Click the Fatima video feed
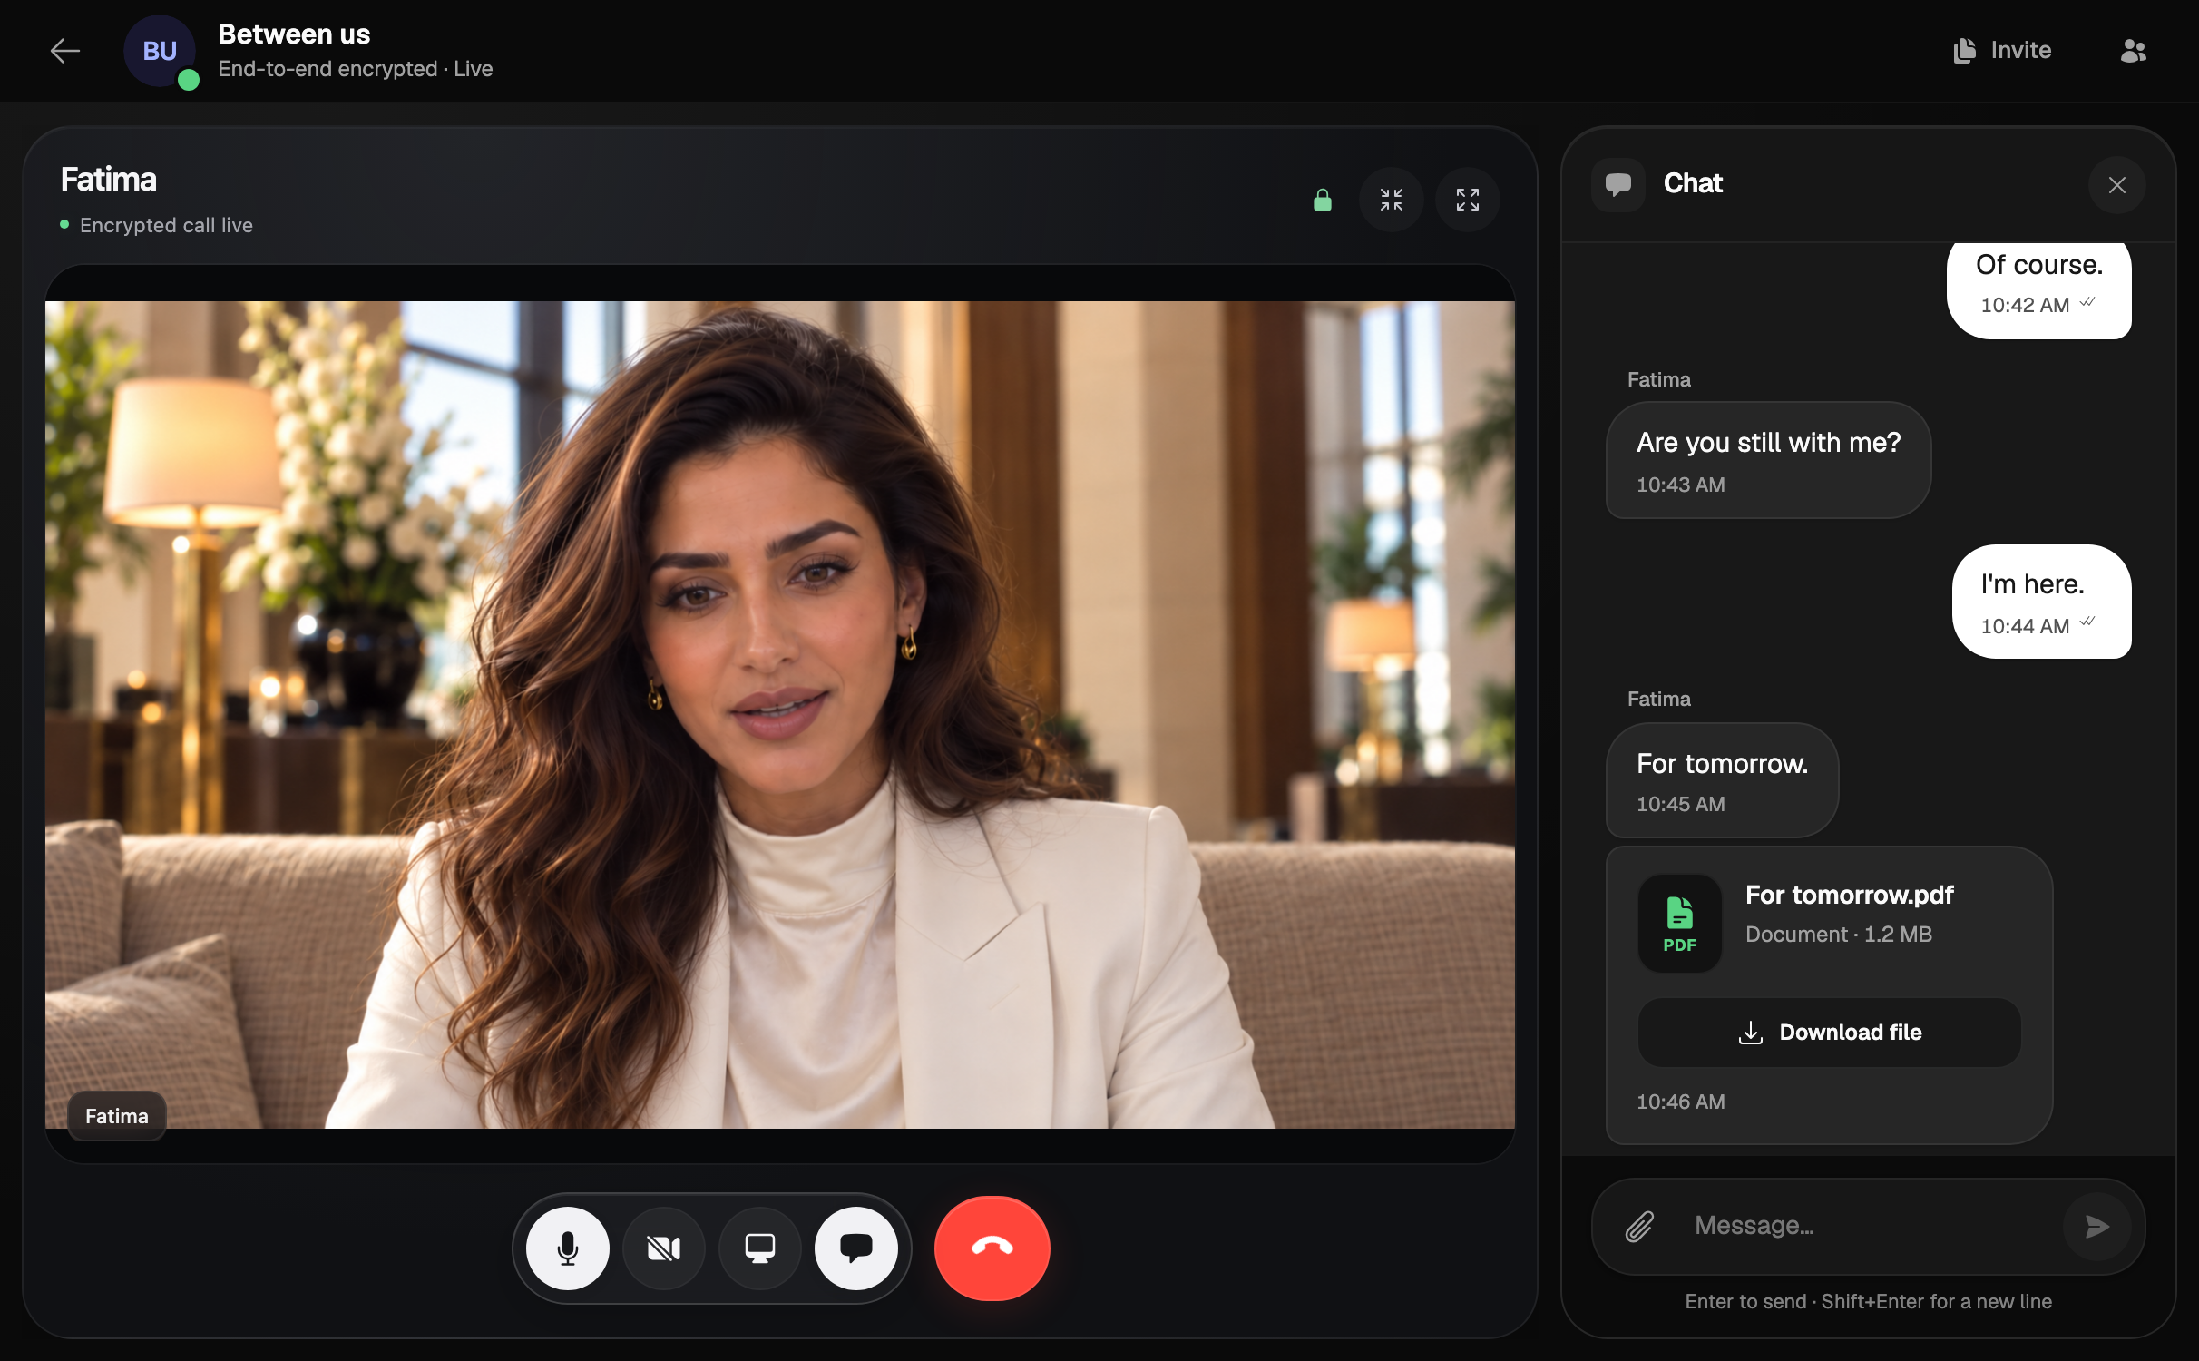This screenshot has width=2199, height=1361. 780,715
